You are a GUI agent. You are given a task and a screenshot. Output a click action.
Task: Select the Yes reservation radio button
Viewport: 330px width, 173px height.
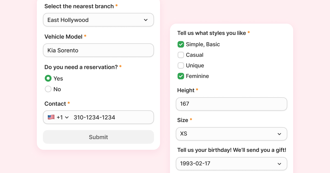coord(48,79)
